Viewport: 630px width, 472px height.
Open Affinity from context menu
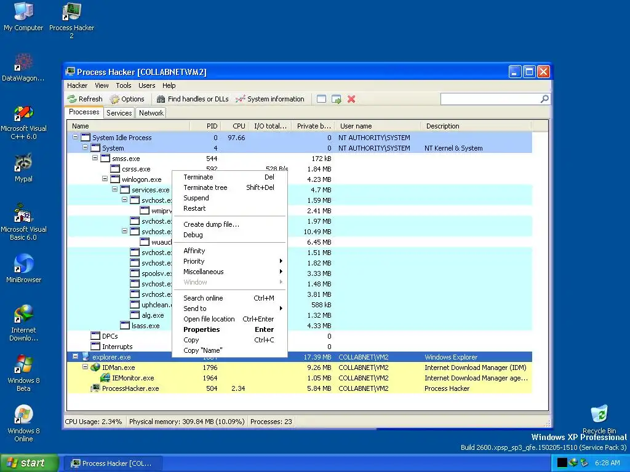point(229,251)
